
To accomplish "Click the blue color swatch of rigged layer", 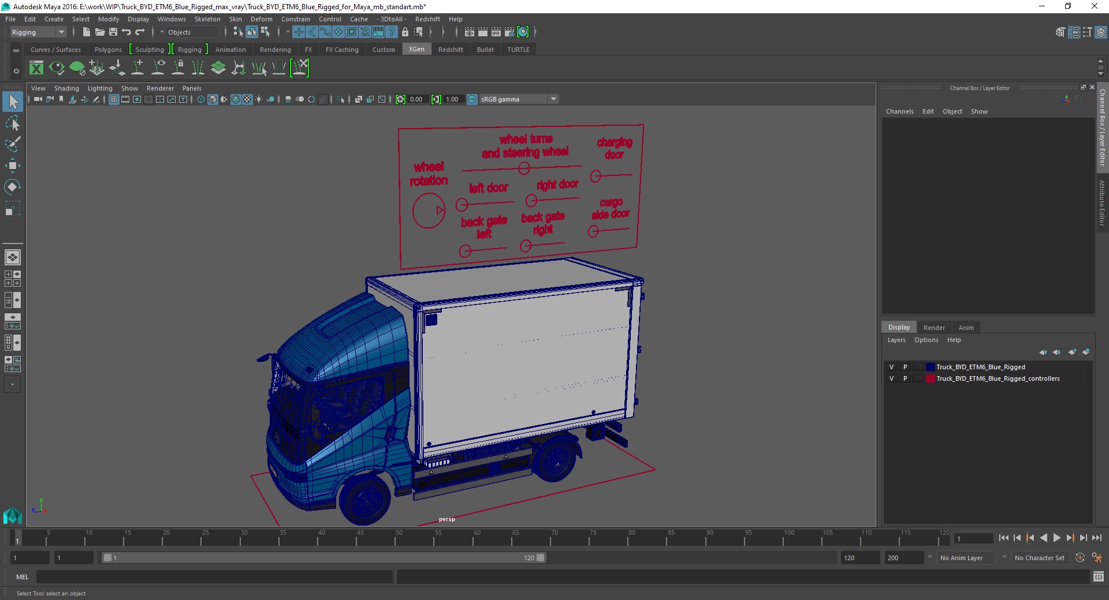I will pos(931,367).
